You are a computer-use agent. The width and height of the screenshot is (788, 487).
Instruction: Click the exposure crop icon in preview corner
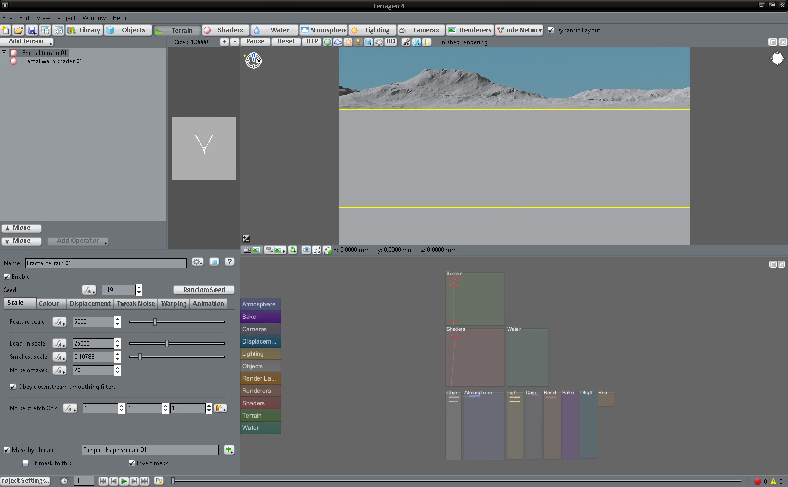point(246,239)
